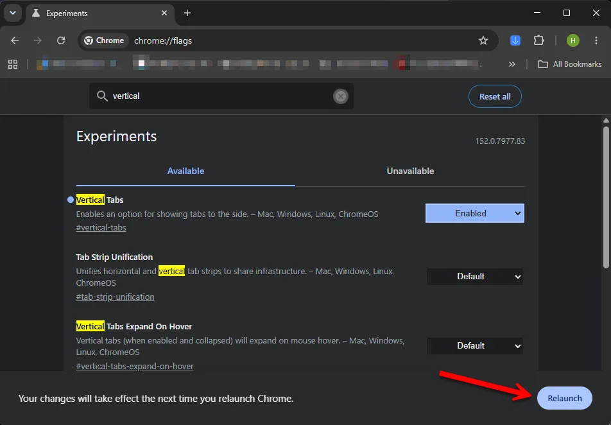Open Tab Strip Unification Default dropdown
Viewport: 611px width, 425px height.
pos(475,277)
